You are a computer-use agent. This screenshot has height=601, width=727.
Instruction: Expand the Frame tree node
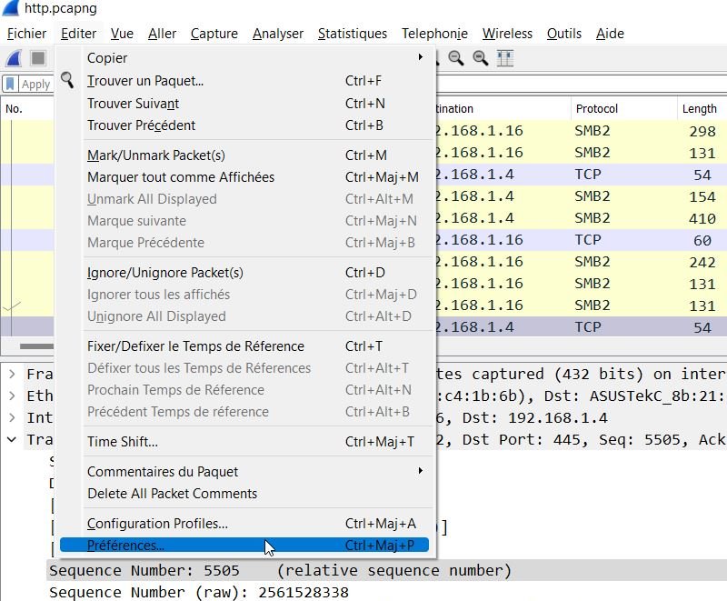11,374
